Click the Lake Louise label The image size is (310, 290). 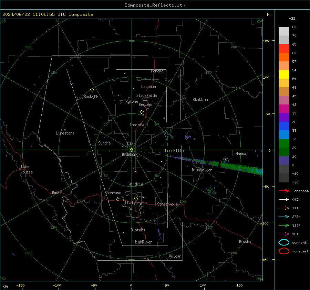27,169
